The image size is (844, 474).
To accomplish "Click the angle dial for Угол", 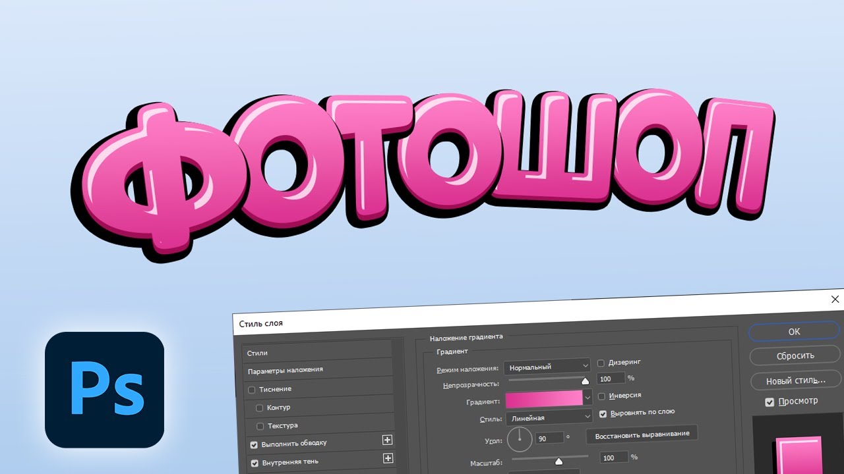I will [520, 439].
